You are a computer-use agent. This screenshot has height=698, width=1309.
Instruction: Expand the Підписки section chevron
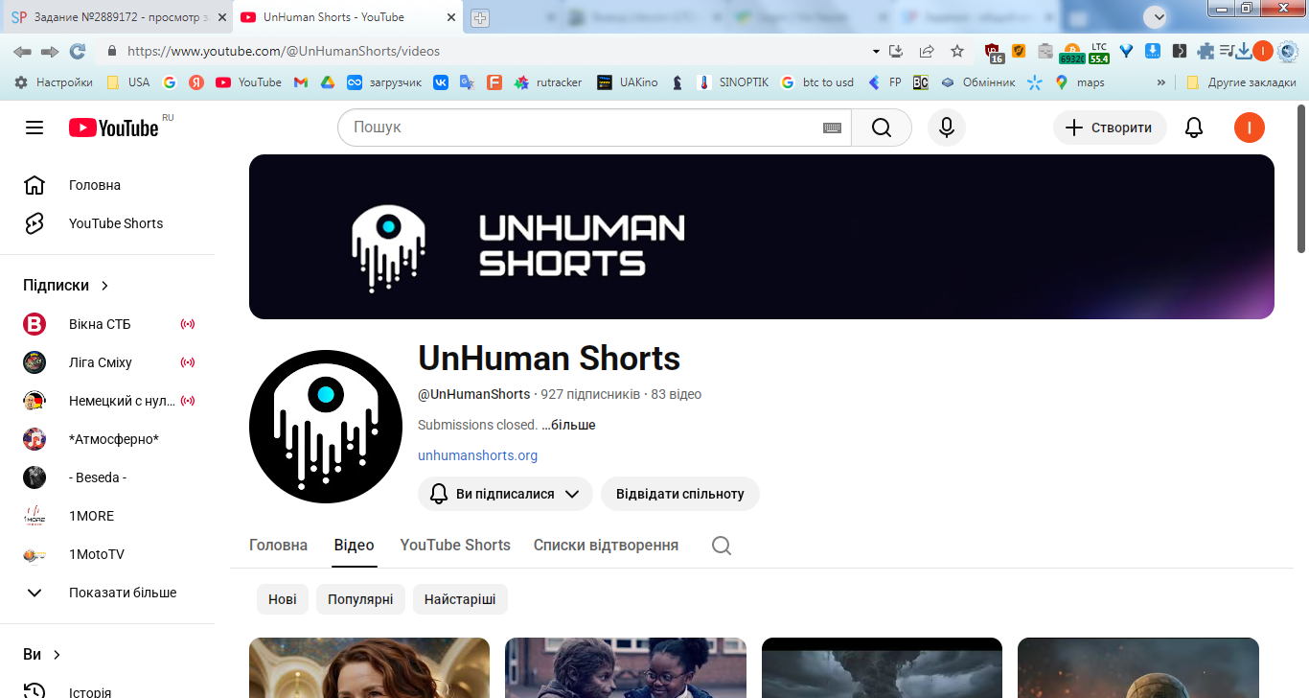coord(105,286)
